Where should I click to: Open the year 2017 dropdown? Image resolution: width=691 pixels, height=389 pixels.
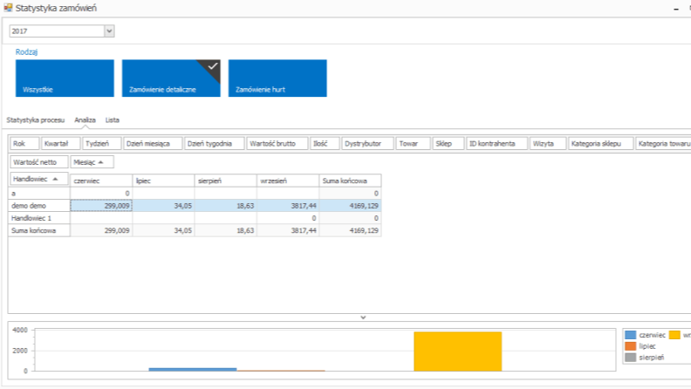[x=109, y=31]
